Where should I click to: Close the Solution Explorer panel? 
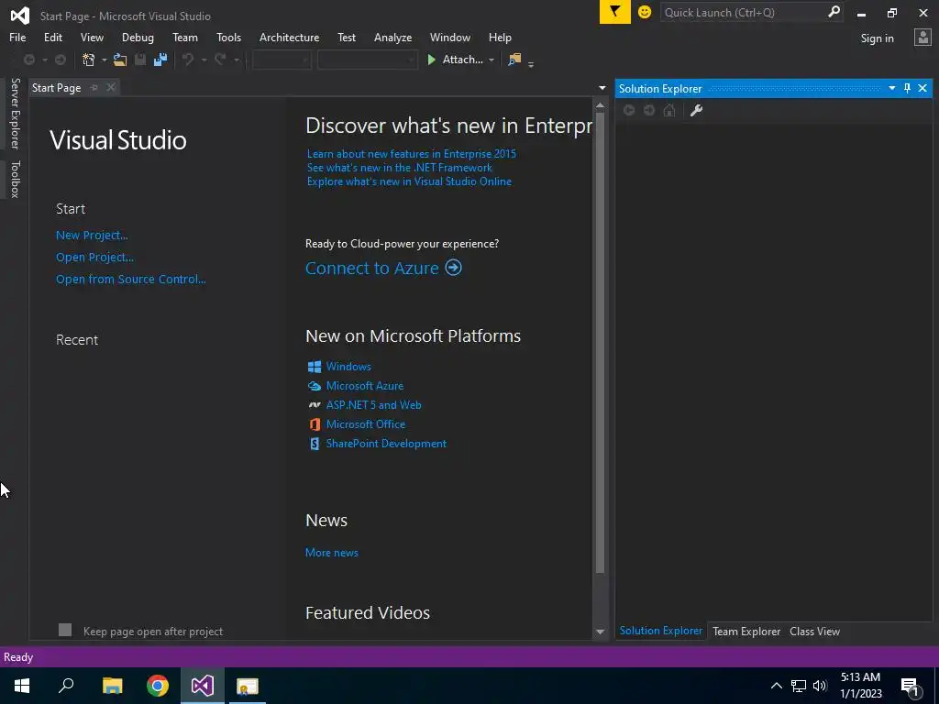[922, 89]
